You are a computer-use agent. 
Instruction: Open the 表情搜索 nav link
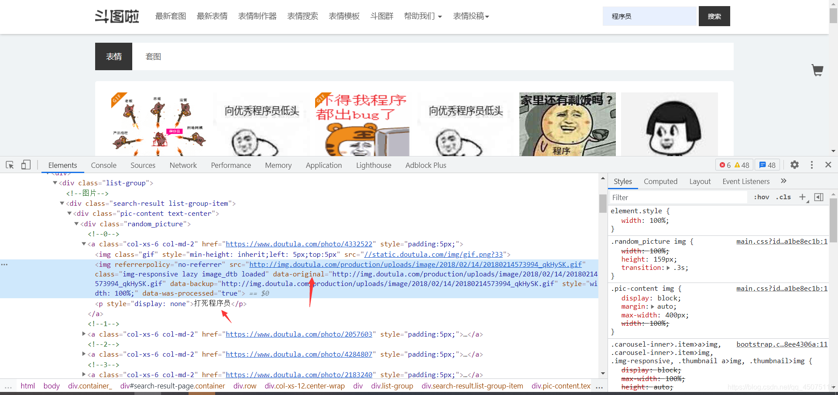[302, 16]
